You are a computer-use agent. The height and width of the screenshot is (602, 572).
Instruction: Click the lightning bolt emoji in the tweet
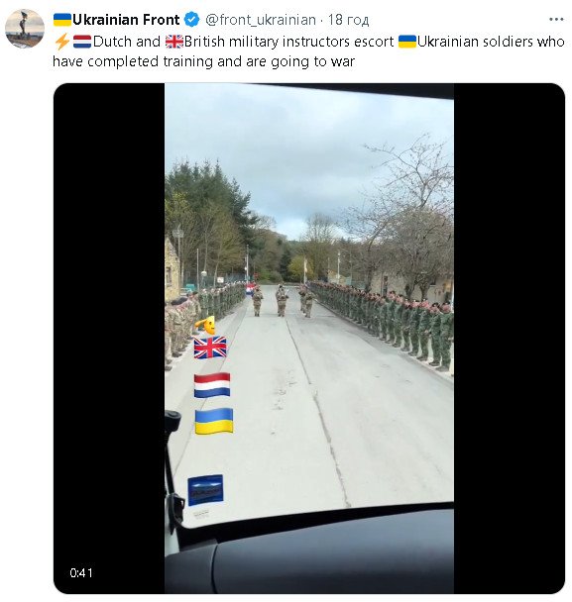pos(62,42)
